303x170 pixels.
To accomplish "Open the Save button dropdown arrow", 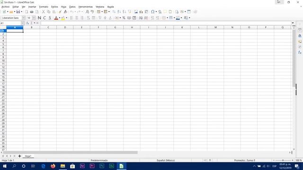I will 21,12.
